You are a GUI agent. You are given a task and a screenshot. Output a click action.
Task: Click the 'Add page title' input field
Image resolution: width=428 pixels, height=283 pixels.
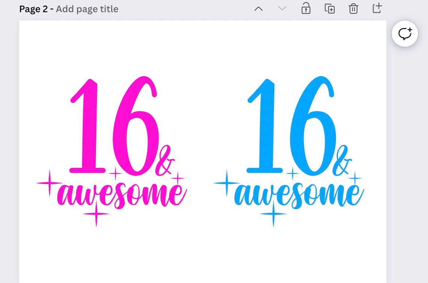pos(87,9)
